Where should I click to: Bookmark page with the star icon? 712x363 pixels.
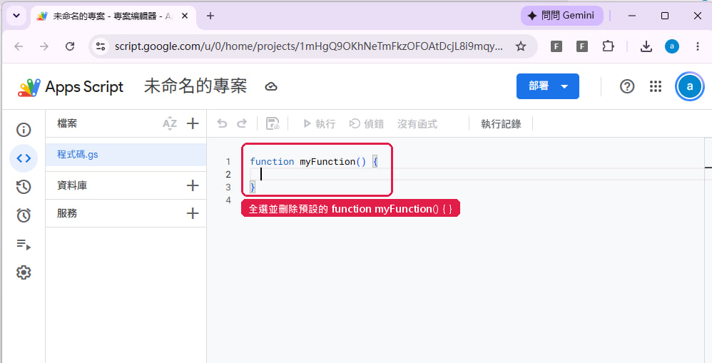click(521, 46)
